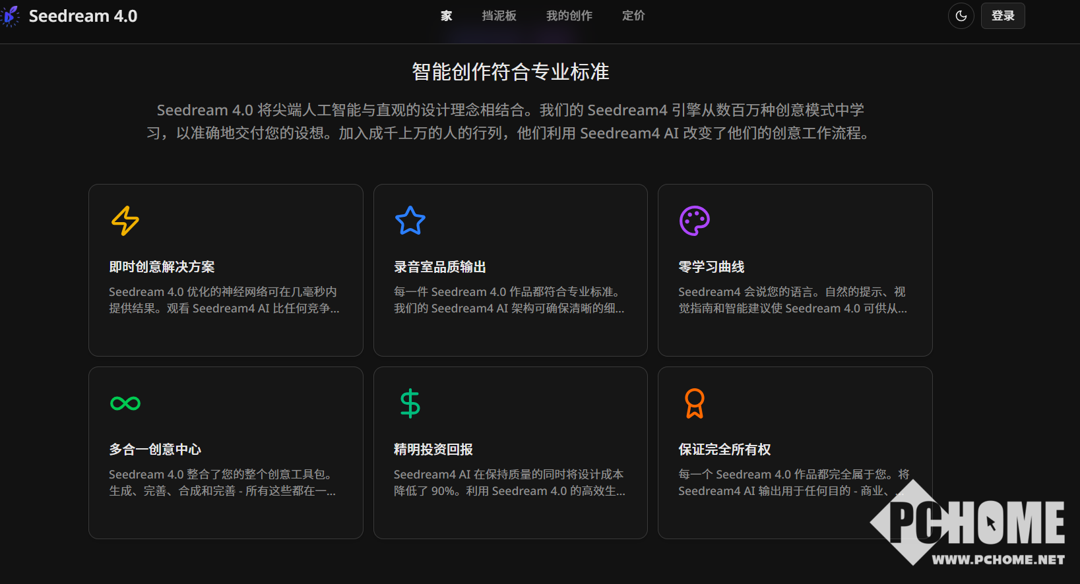1080x584 pixels.
Task: Toggle dark mode with the moon icon
Action: click(x=961, y=16)
